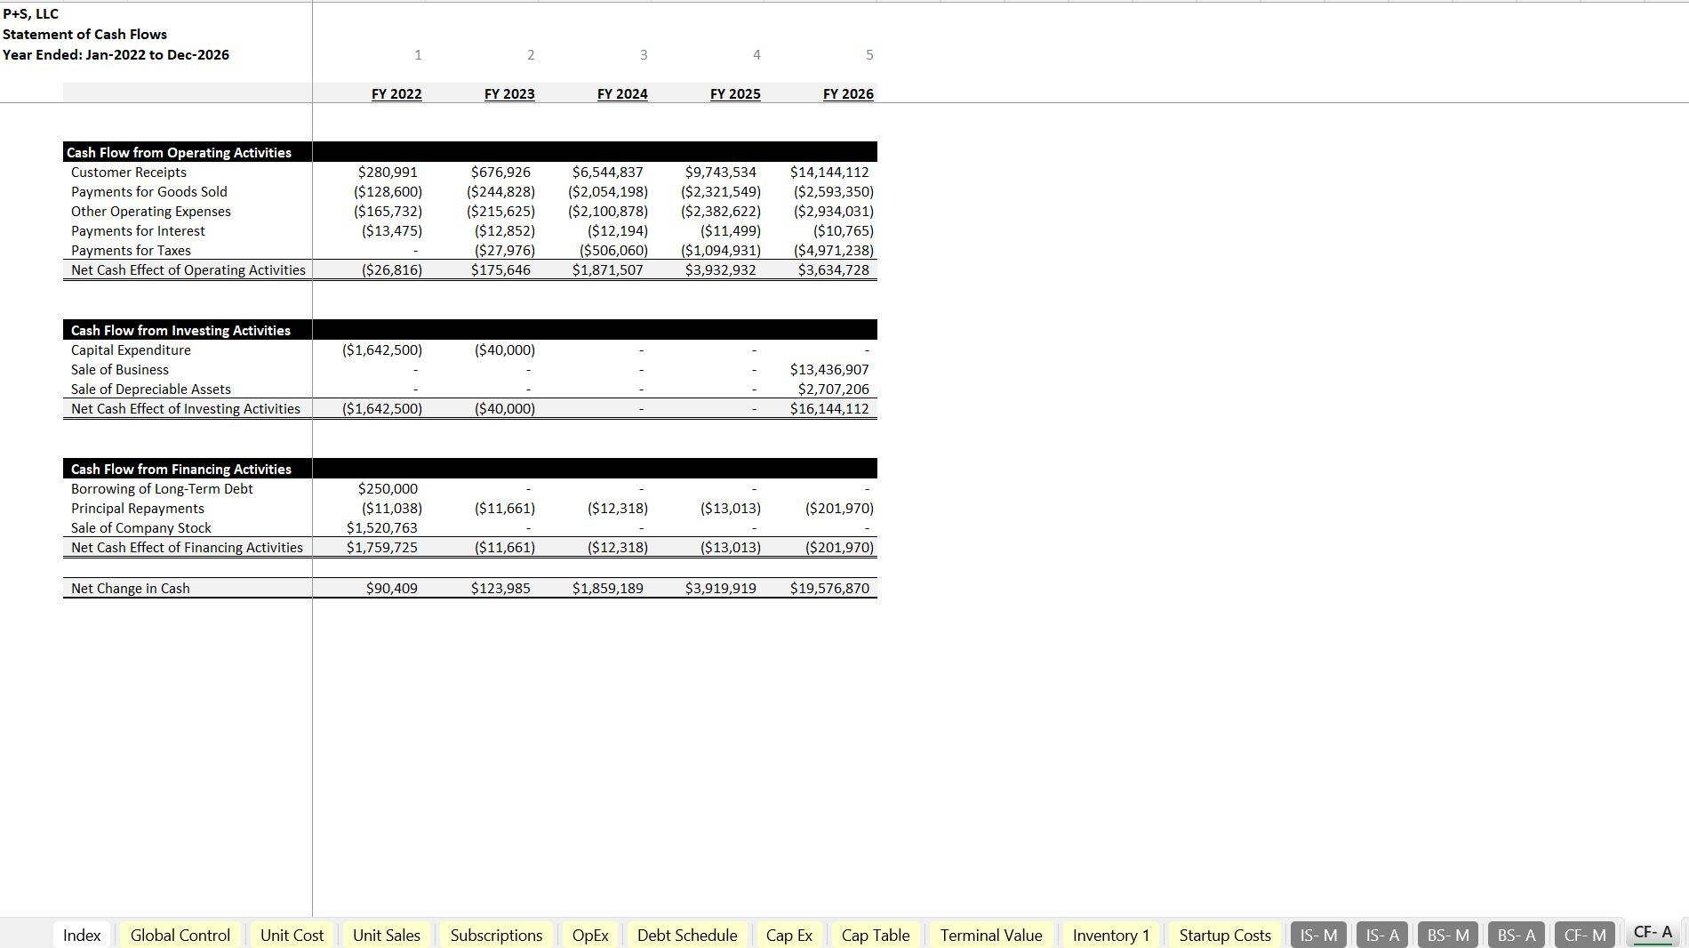Open the OpEx tab

(x=590, y=935)
